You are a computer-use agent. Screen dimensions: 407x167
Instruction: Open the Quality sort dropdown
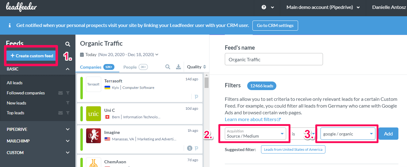196,67
